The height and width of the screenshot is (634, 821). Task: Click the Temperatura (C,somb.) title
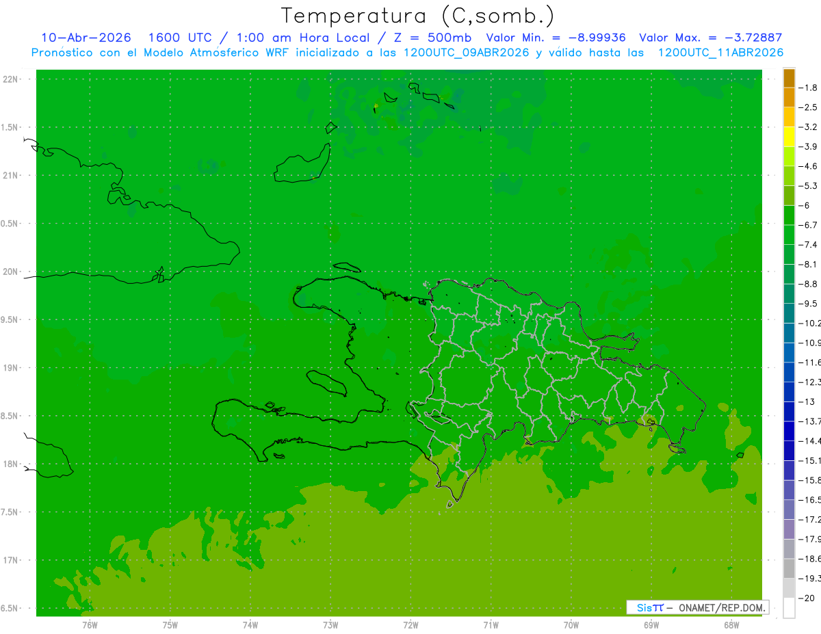point(417,16)
